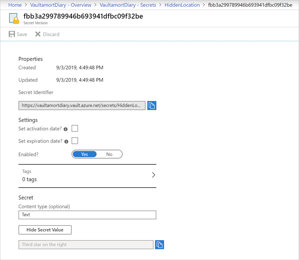Screen dimensions: 299x260
Task: Click info icon beside Set activation date
Action: (x=66, y=129)
